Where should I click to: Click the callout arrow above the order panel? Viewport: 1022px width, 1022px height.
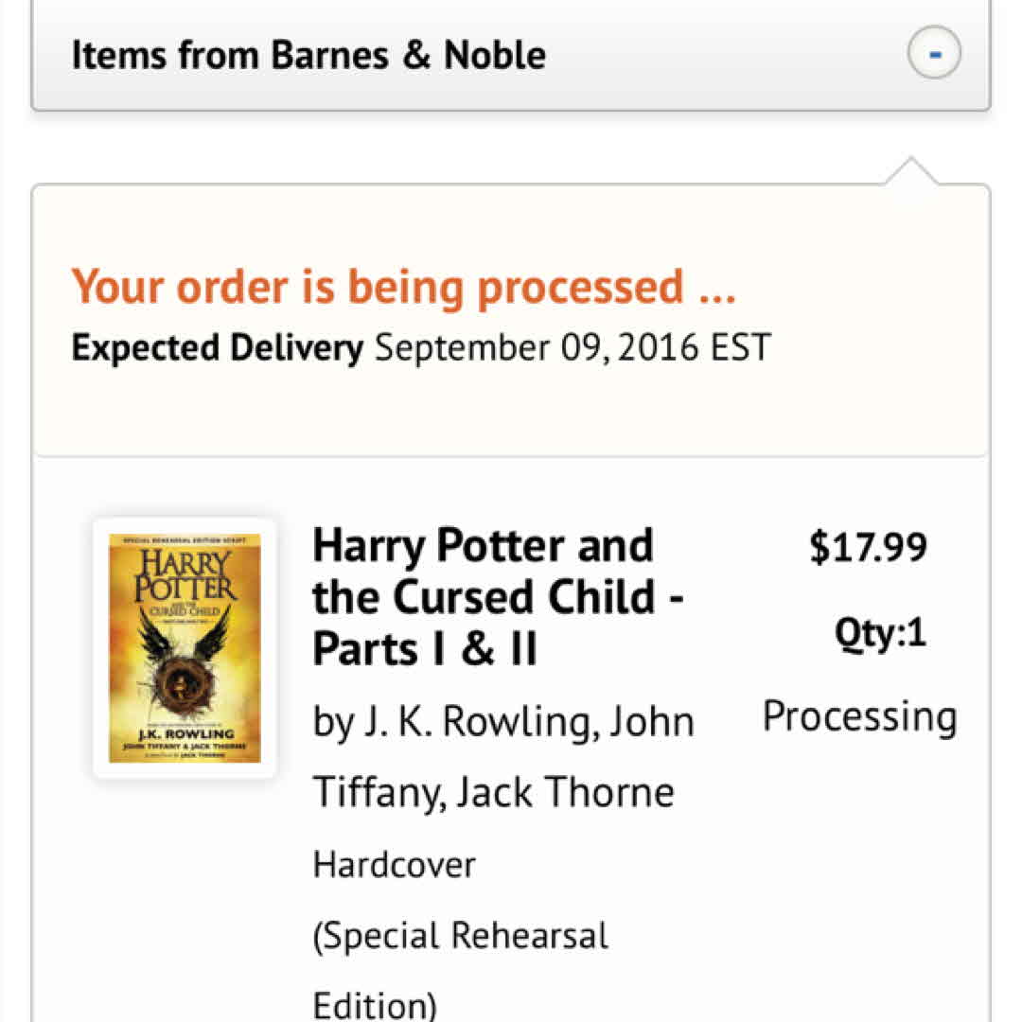pyautogui.click(x=911, y=174)
